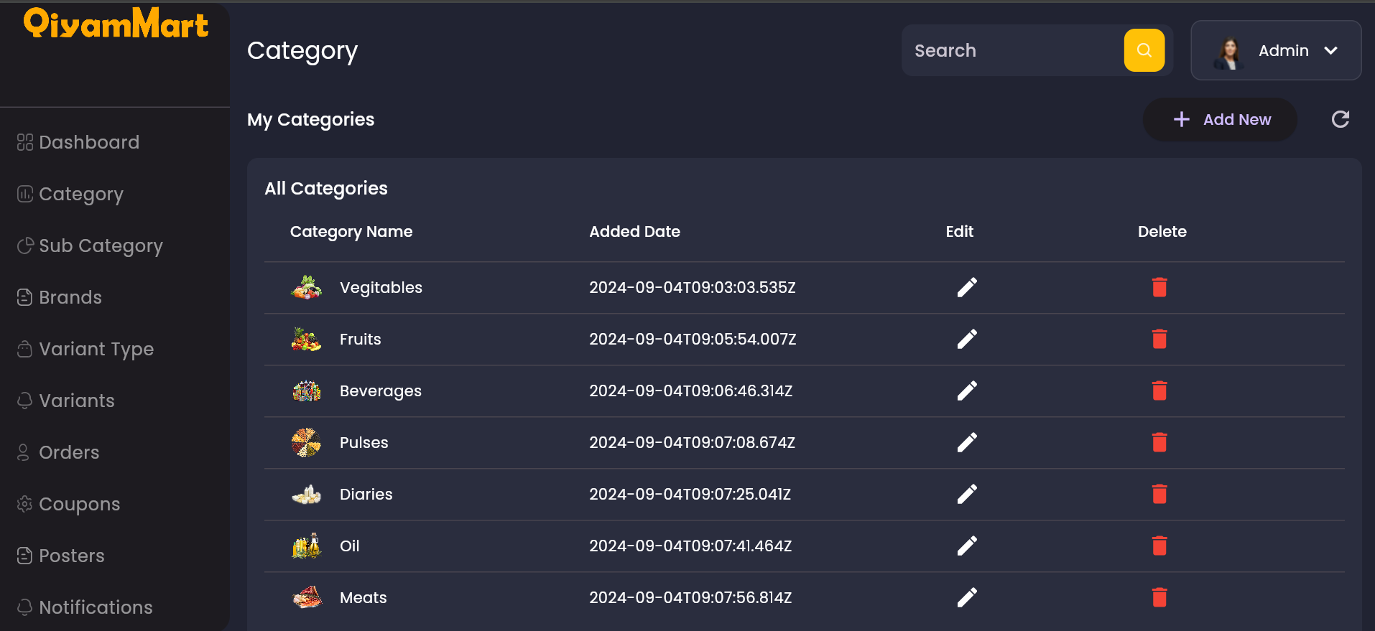Screen dimensions: 1375x631
Task: Click the Meats category thumbnail image
Action: [307, 597]
